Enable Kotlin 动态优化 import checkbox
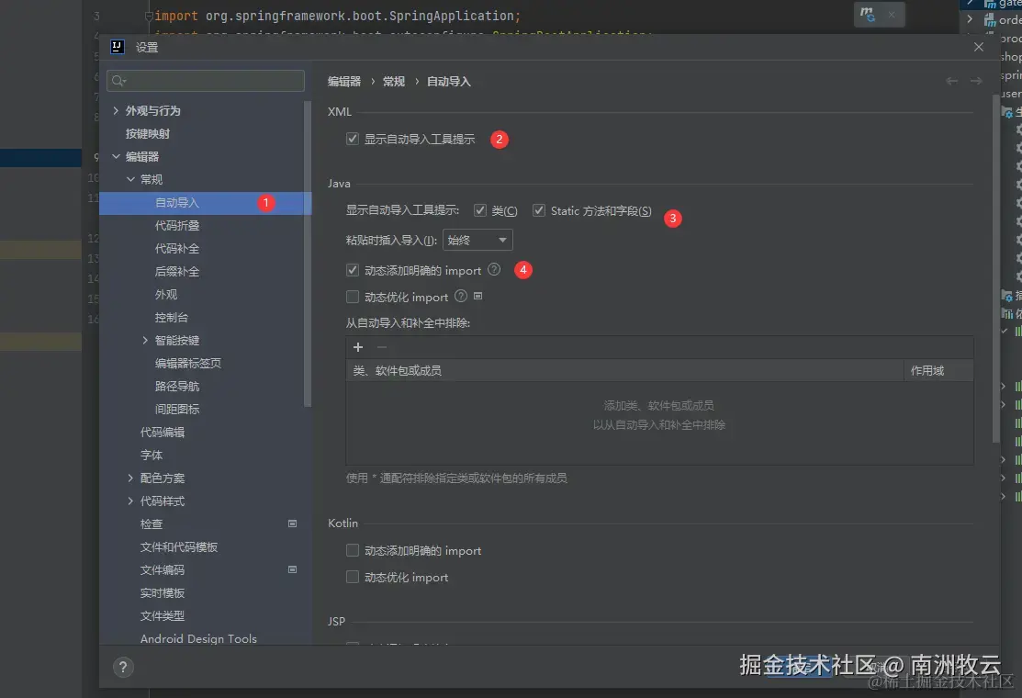This screenshot has width=1022, height=698. pyautogui.click(x=353, y=577)
